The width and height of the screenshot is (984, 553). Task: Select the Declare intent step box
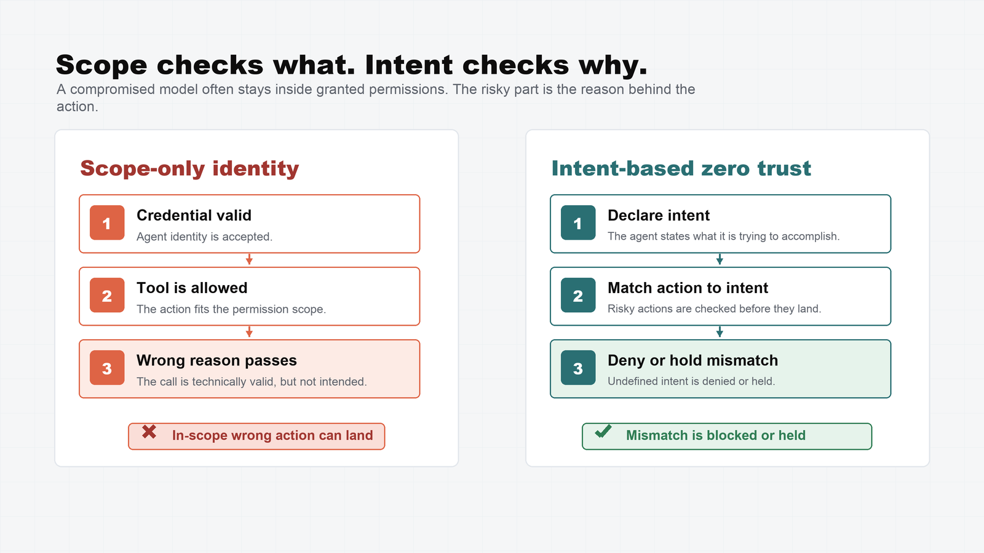[720, 224]
